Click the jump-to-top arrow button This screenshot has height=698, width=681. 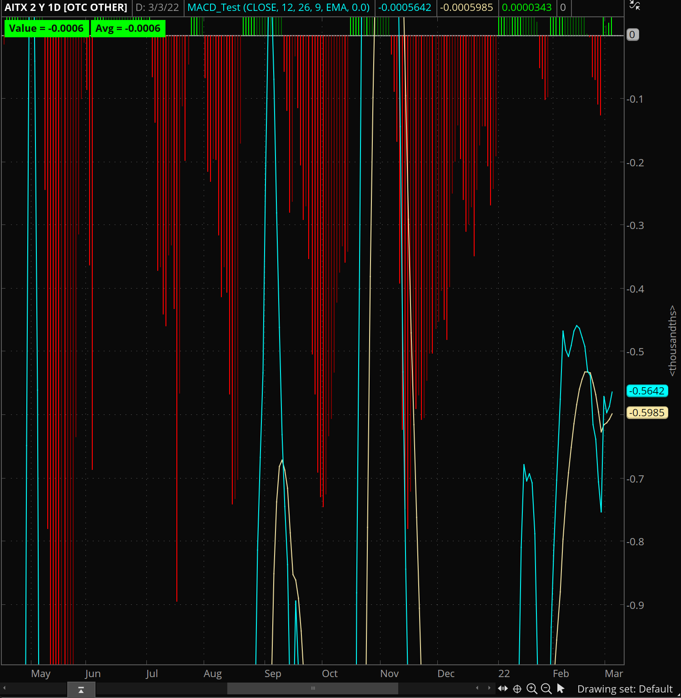(81, 690)
